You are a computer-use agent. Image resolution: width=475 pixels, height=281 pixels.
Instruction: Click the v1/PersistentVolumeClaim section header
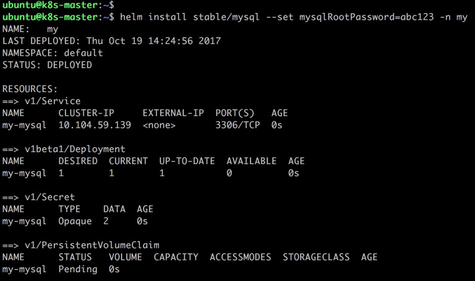click(x=81, y=245)
